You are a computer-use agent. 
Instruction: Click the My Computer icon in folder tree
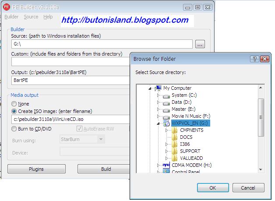click(x=158, y=88)
